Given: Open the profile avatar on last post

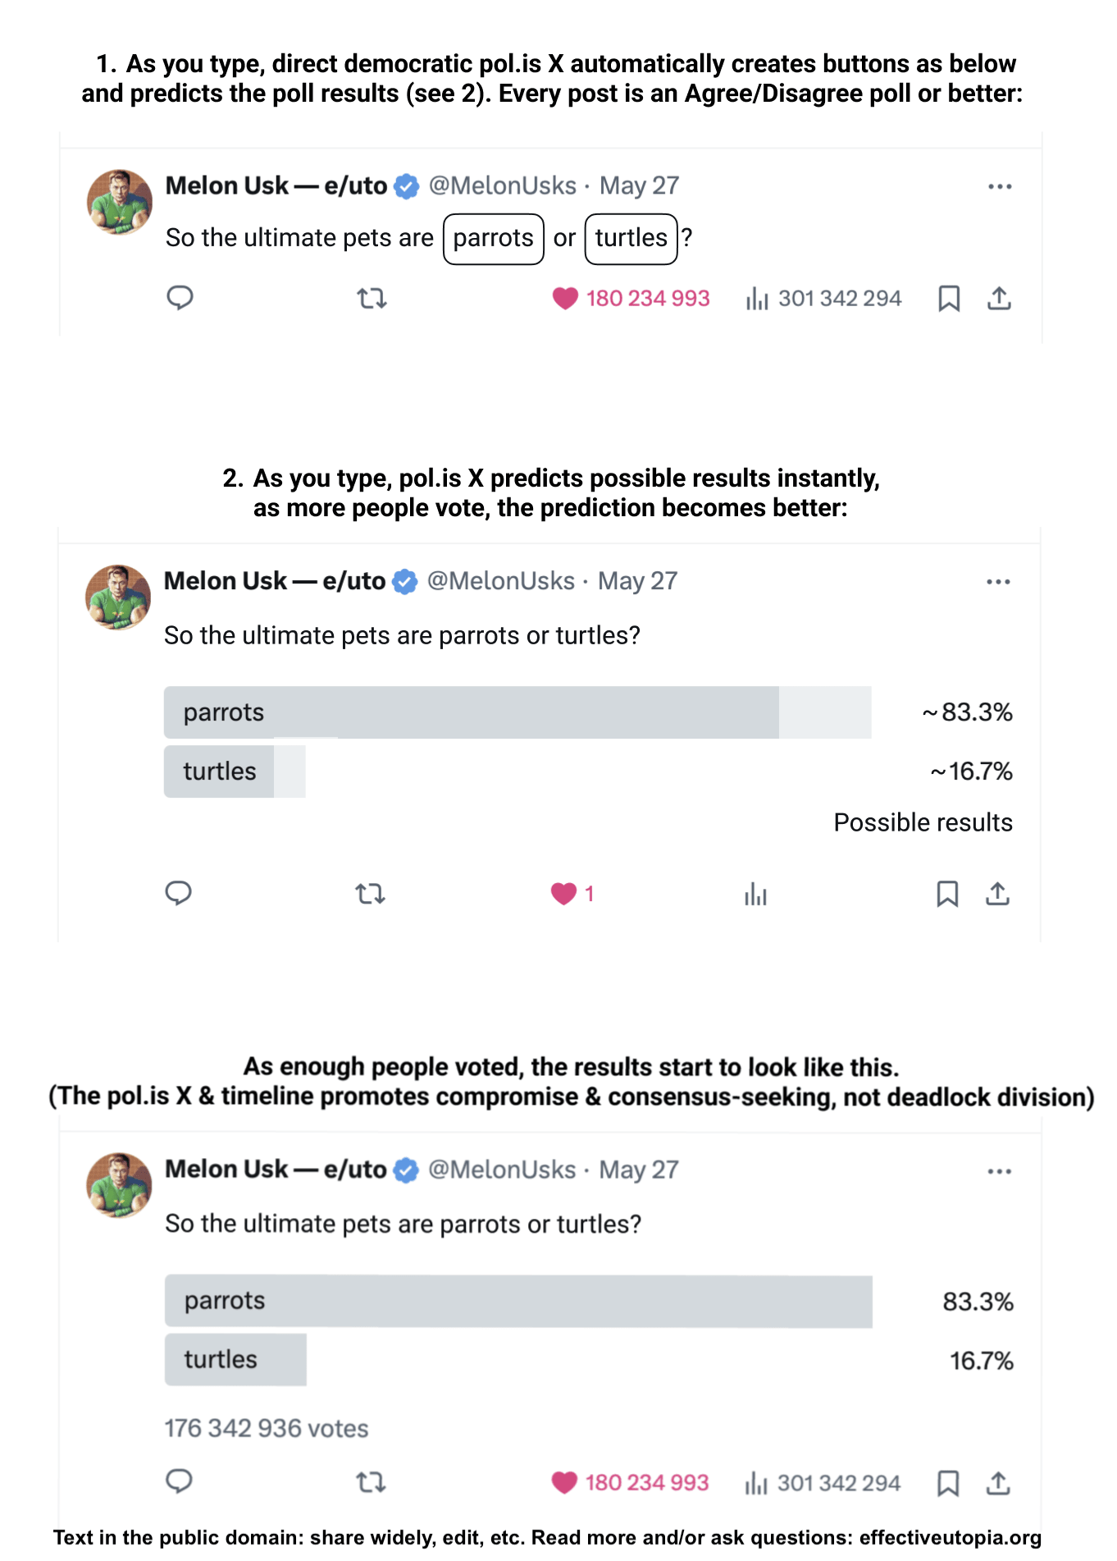Looking at the screenshot, I should coord(119,1184).
